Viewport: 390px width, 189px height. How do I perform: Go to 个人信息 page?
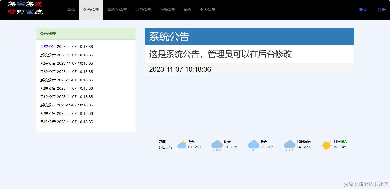click(207, 10)
